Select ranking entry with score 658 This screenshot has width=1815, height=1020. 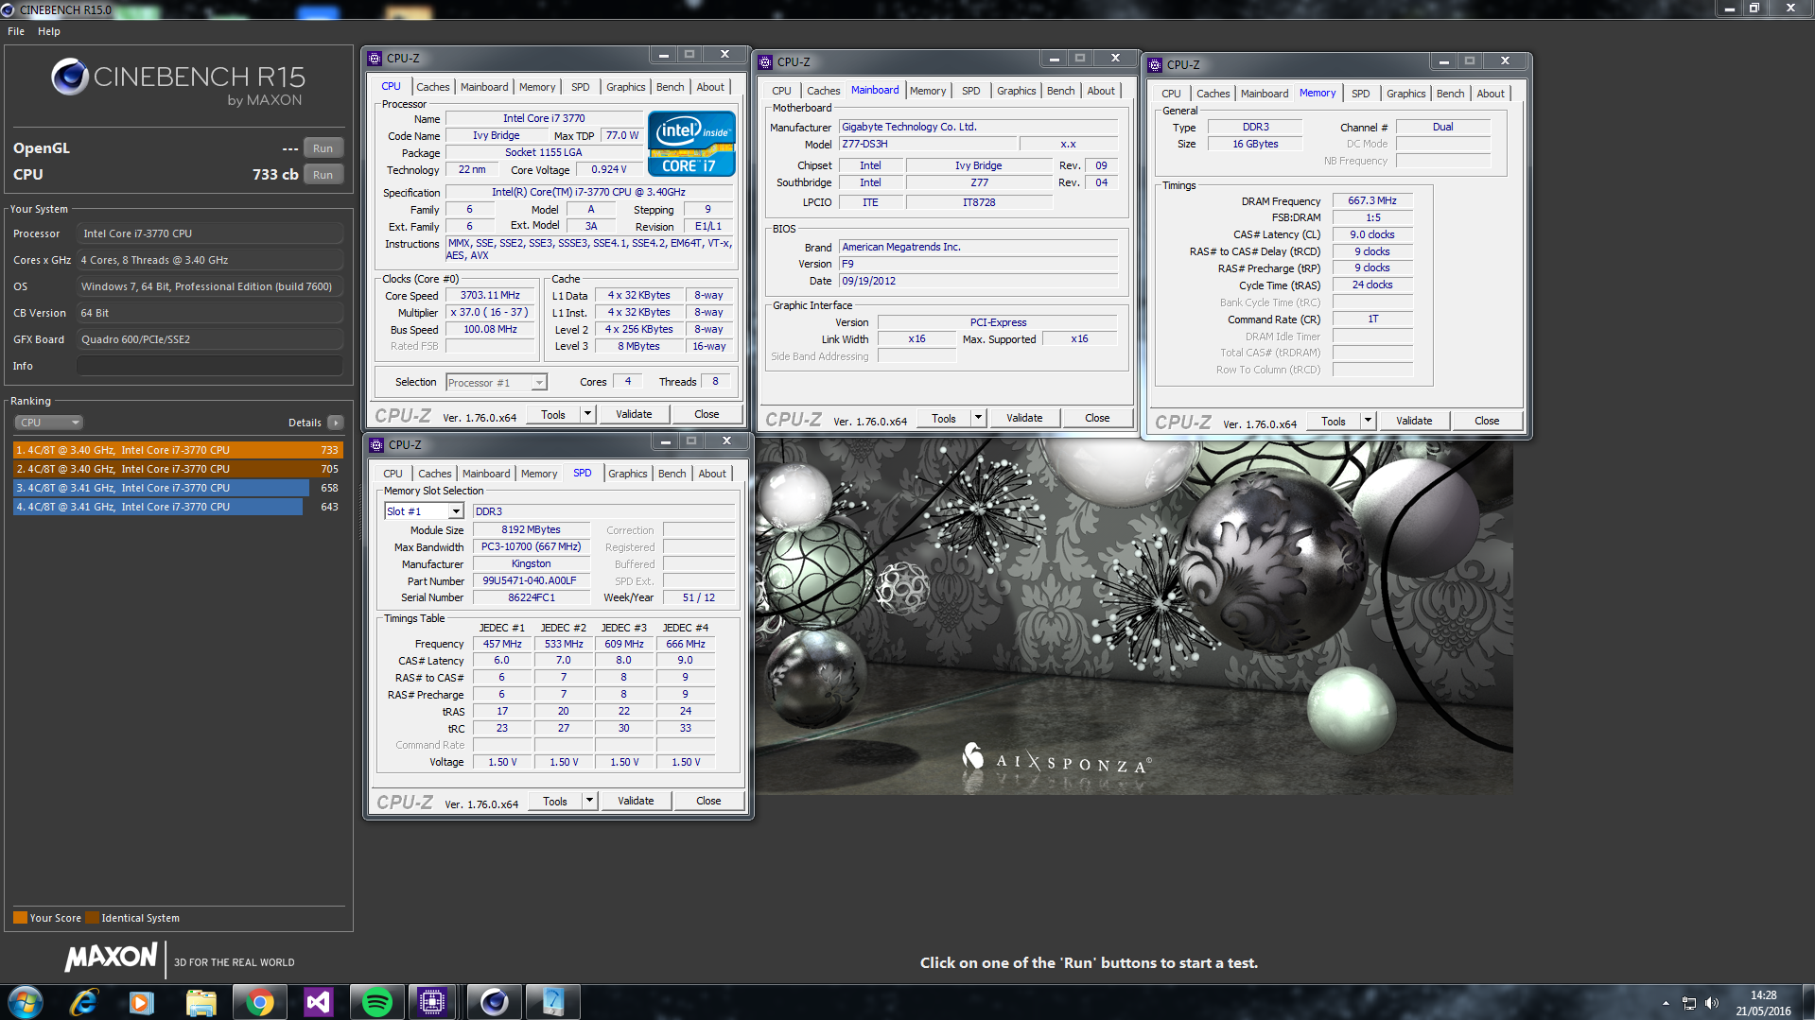point(178,488)
